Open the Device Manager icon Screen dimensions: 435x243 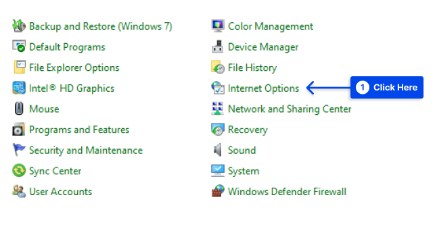[x=218, y=47]
